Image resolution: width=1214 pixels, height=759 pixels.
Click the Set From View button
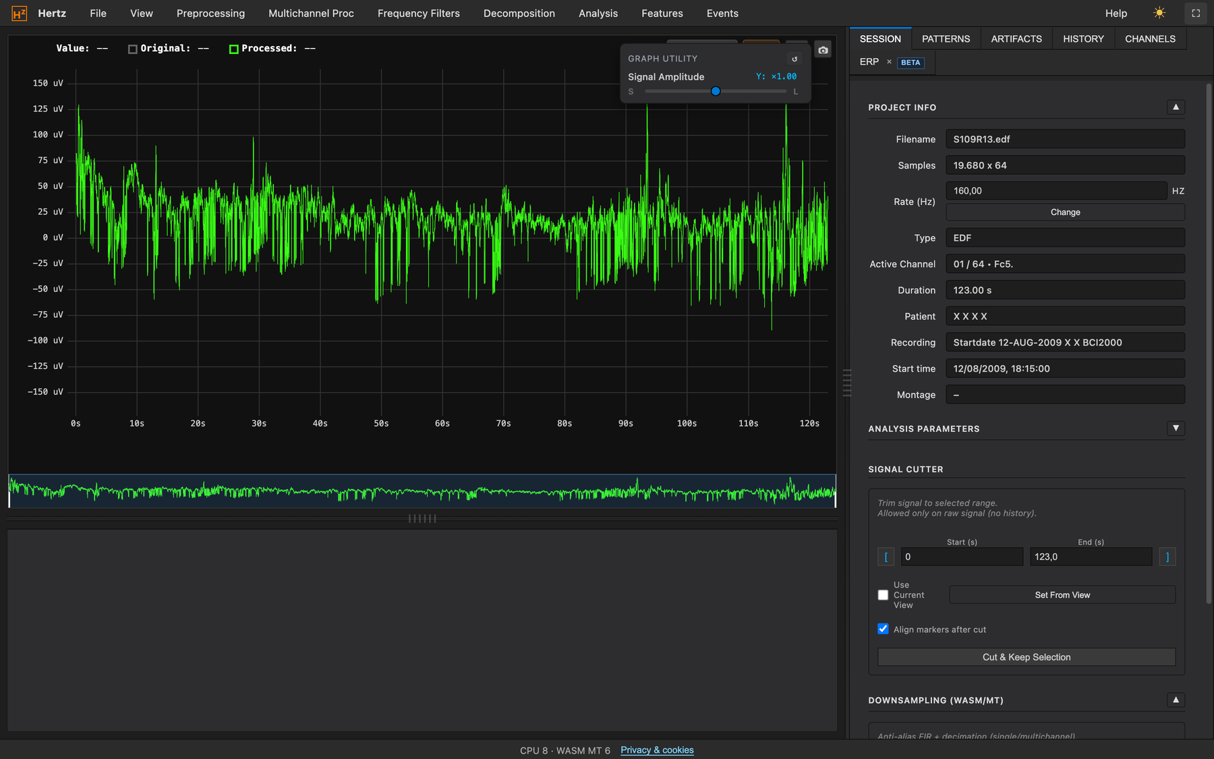[1062, 595]
